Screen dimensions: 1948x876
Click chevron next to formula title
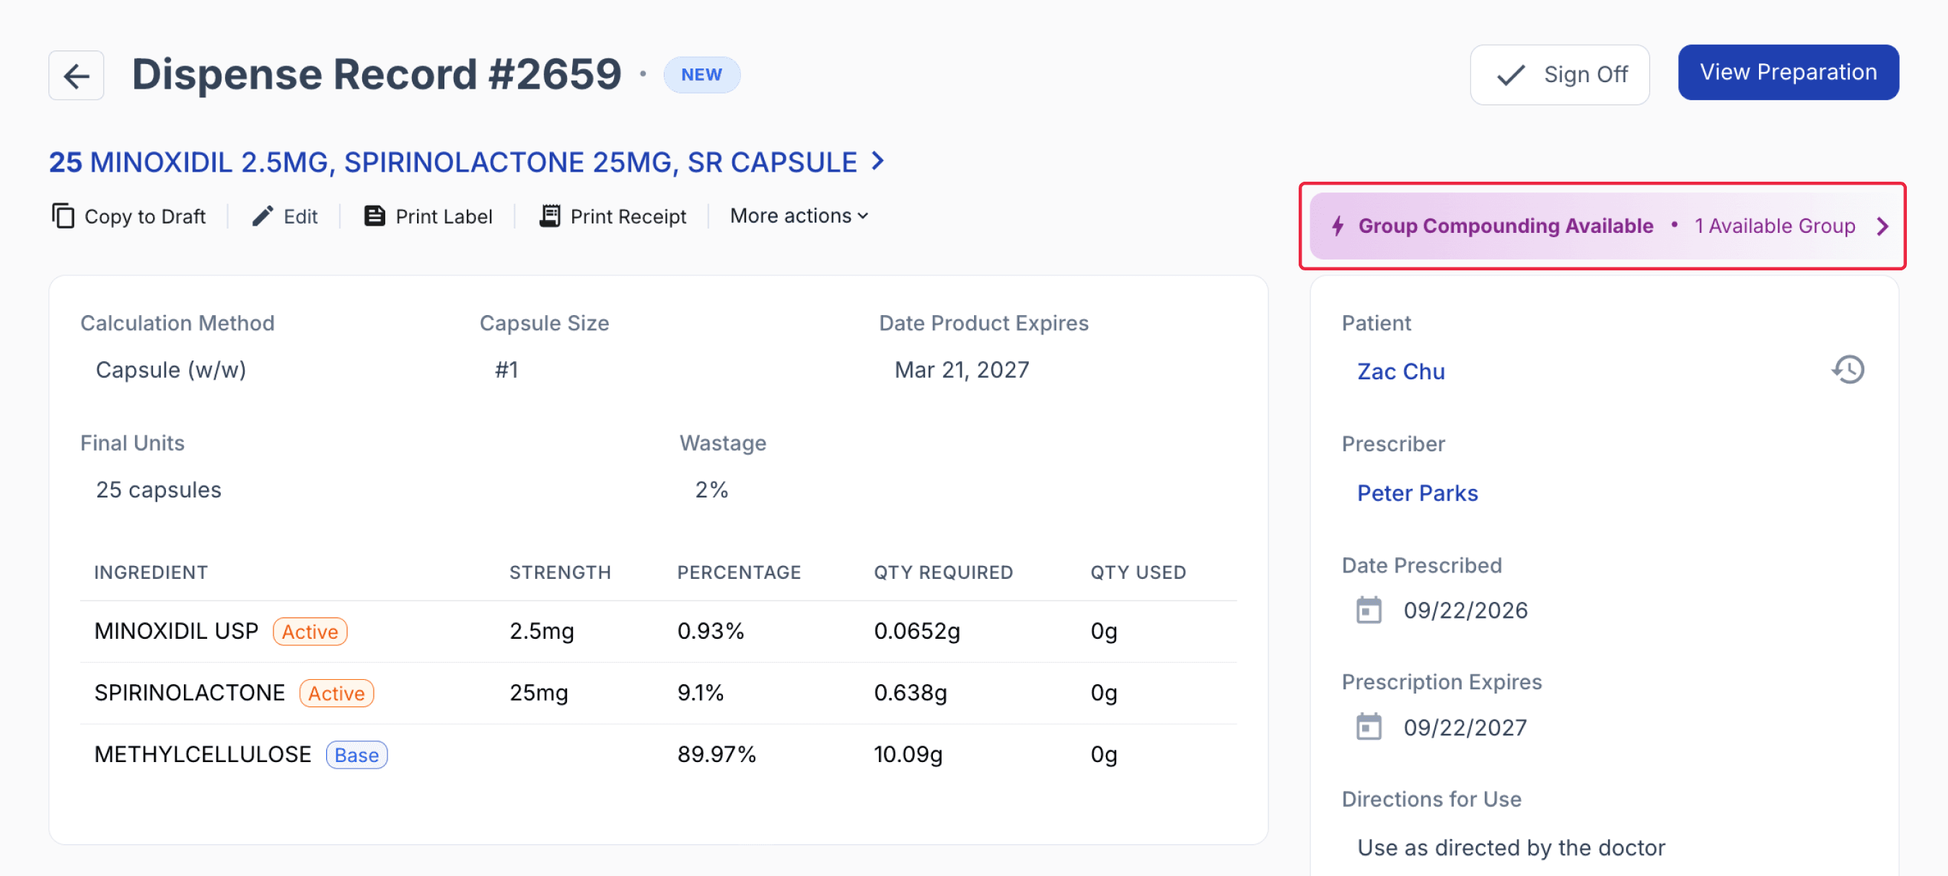click(878, 161)
